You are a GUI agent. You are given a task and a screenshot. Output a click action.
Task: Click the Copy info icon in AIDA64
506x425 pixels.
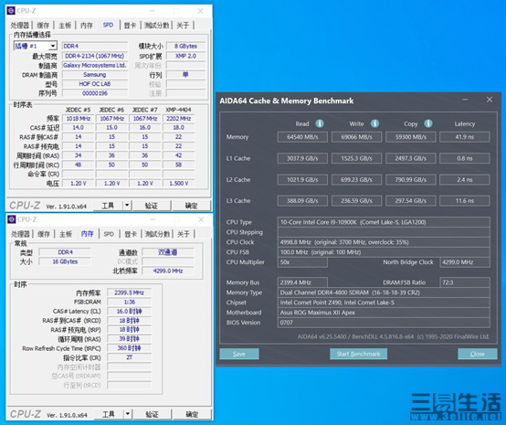coord(428,123)
